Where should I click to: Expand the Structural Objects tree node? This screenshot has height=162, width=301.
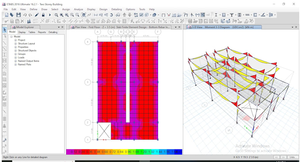tap(15, 50)
